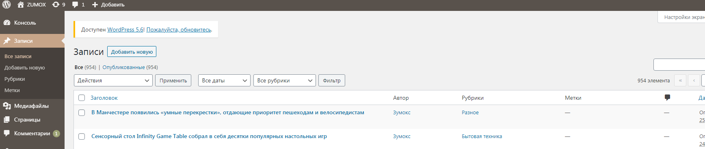
Task: Click the Рубрики column header
Action: [x=473, y=98]
